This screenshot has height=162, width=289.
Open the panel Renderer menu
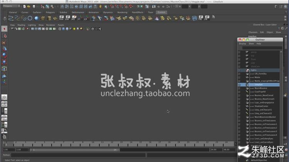[x=50, y=25]
